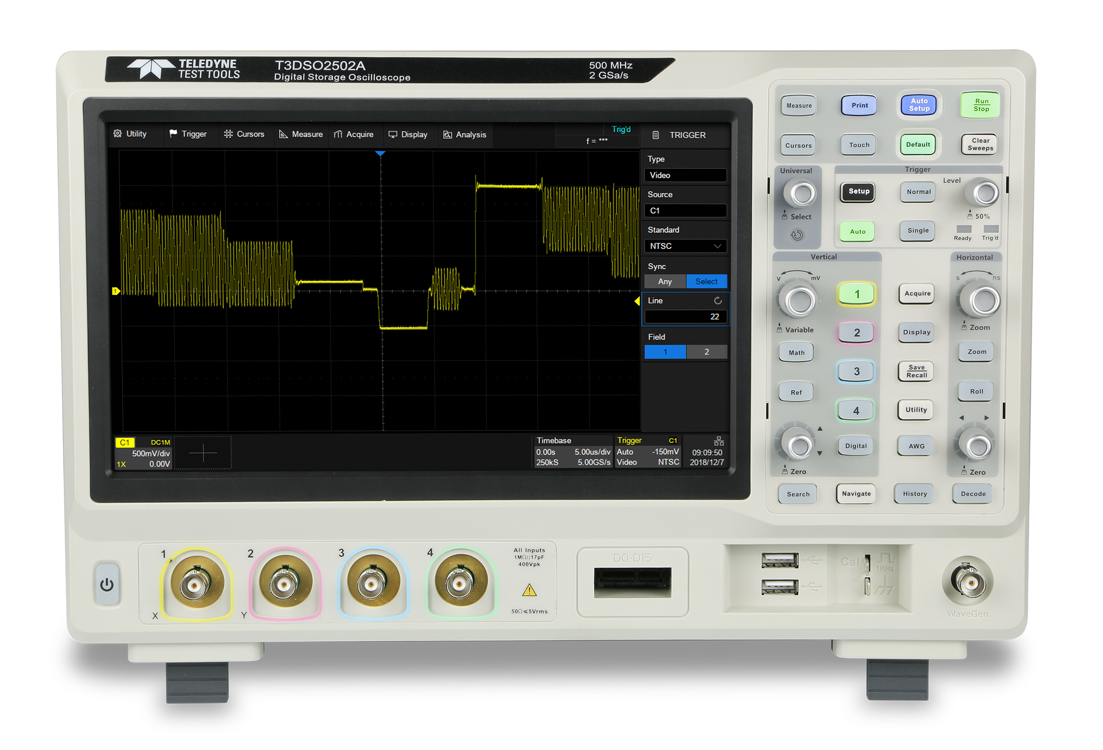The height and width of the screenshot is (750, 1103).
Task: Tap the Line reset refresh icon
Action: [x=718, y=300]
